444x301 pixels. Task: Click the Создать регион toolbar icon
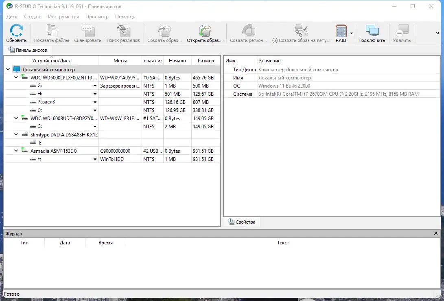click(248, 31)
